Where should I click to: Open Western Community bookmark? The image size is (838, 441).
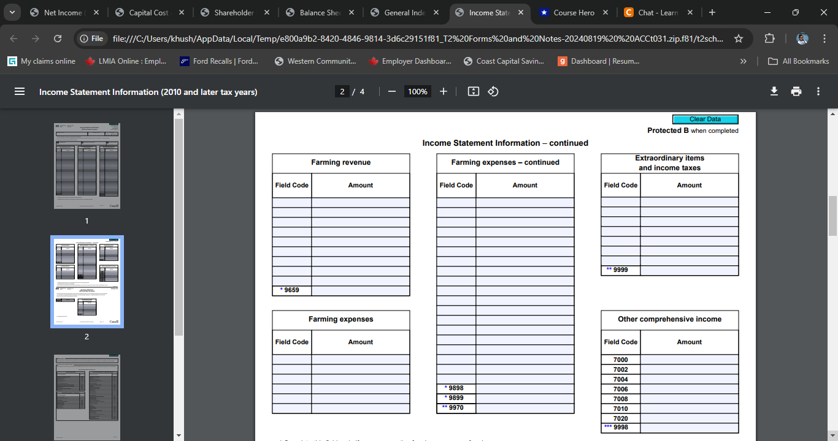click(x=315, y=61)
